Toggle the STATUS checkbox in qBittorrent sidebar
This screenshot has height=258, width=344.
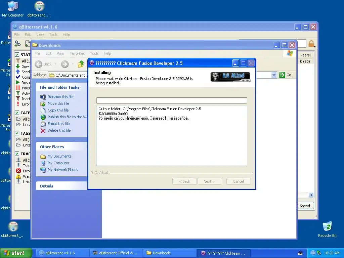click(x=17, y=54)
